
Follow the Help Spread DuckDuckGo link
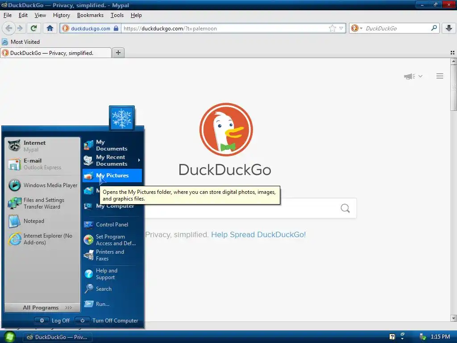point(258,234)
